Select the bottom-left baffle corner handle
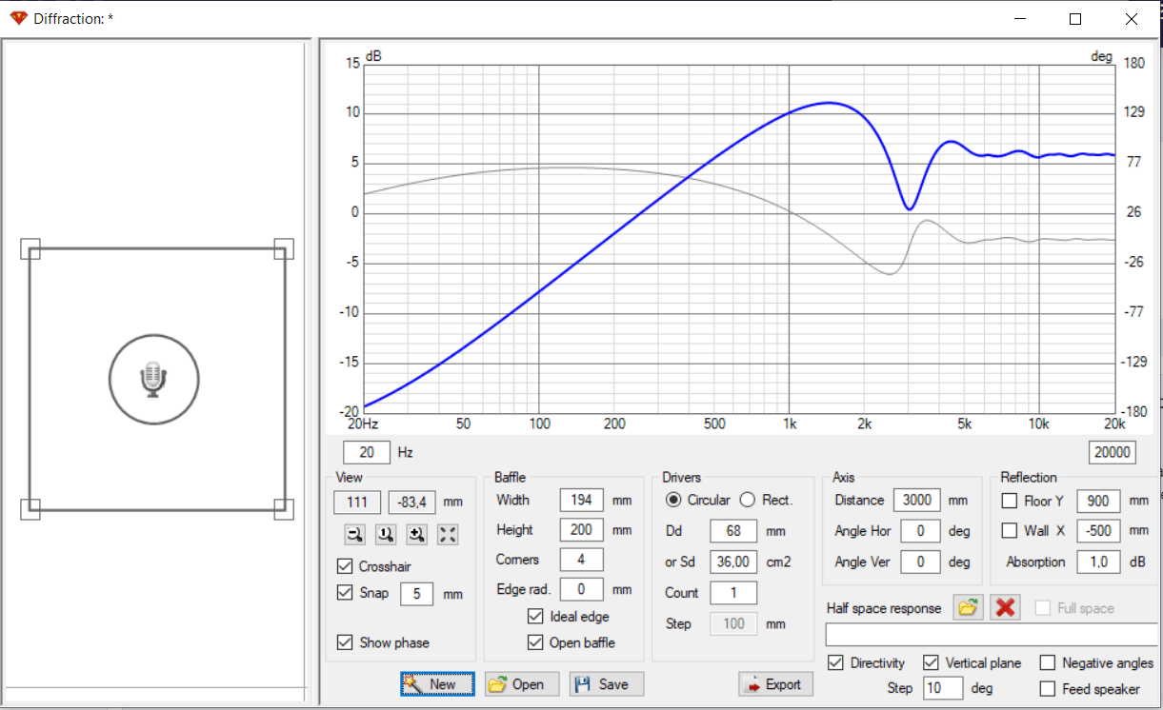The image size is (1163, 710). (30, 509)
